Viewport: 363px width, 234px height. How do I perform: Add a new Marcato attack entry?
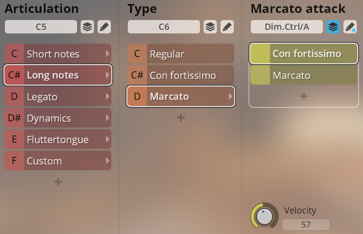click(304, 96)
